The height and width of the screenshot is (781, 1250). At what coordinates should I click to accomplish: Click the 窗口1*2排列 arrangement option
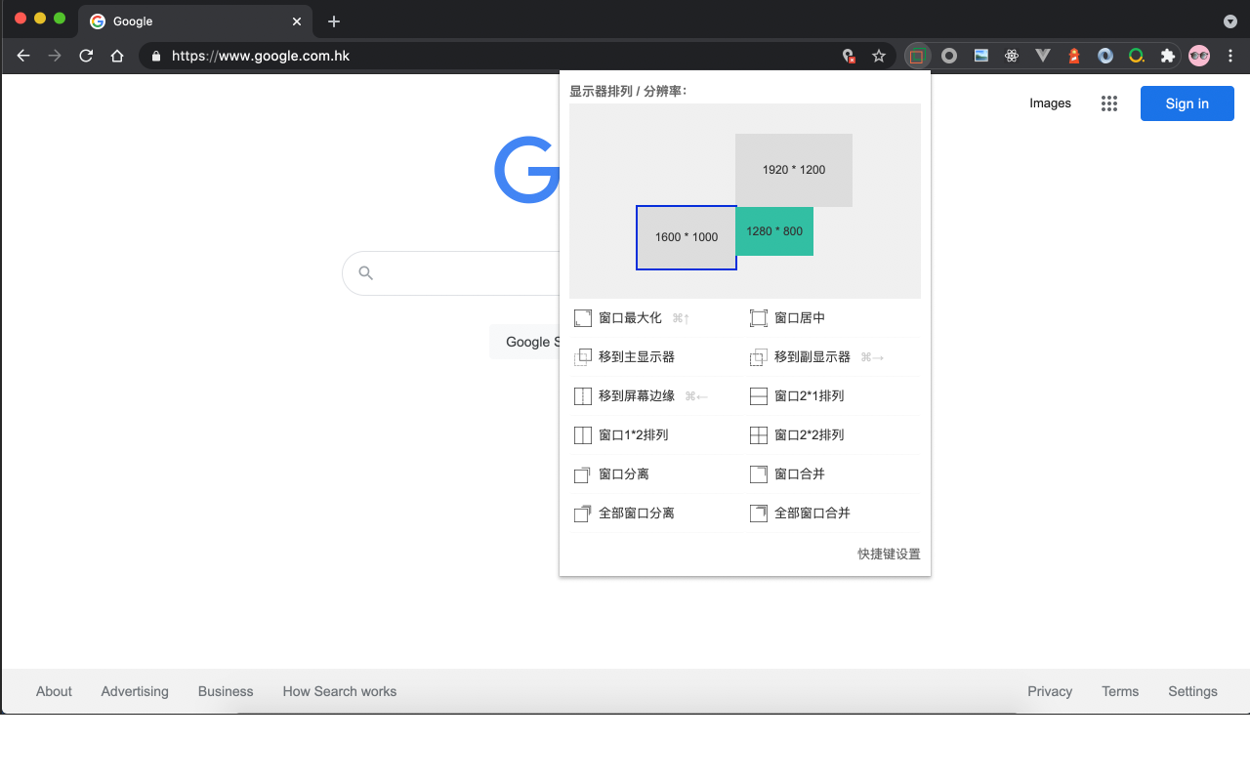(625, 434)
